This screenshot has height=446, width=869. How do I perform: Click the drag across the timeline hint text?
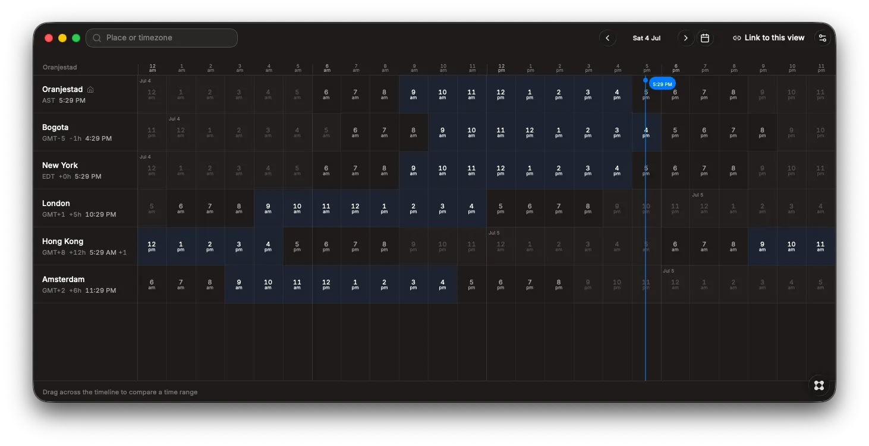120,392
